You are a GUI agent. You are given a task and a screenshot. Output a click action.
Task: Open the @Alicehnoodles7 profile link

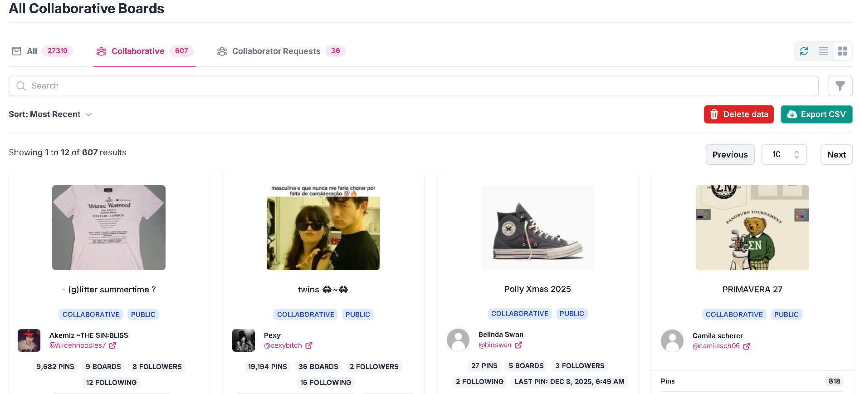(x=83, y=345)
